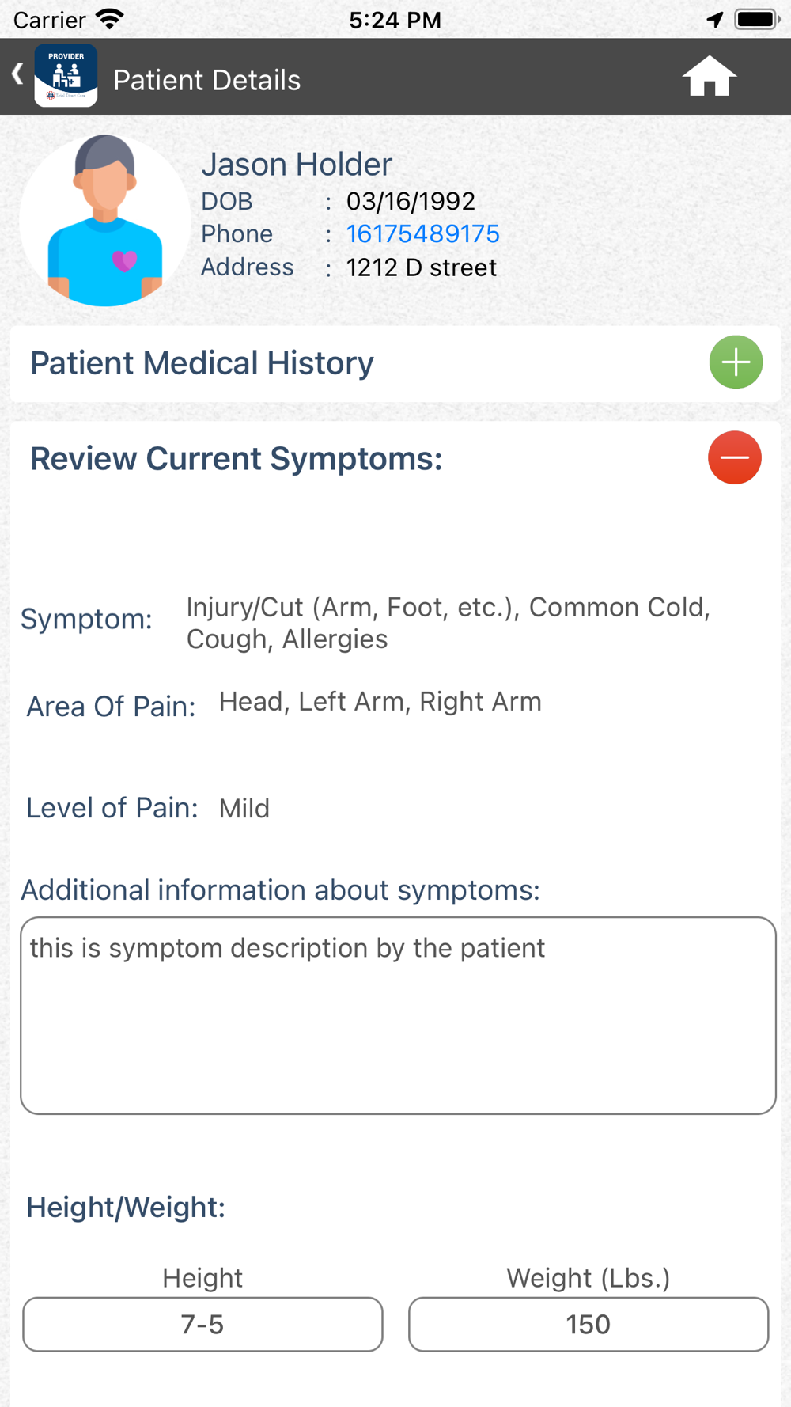The image size is (791, 1407).
Task: Collapse Review Current Symptoms with red minus
Action: click(x=734, y=457)
